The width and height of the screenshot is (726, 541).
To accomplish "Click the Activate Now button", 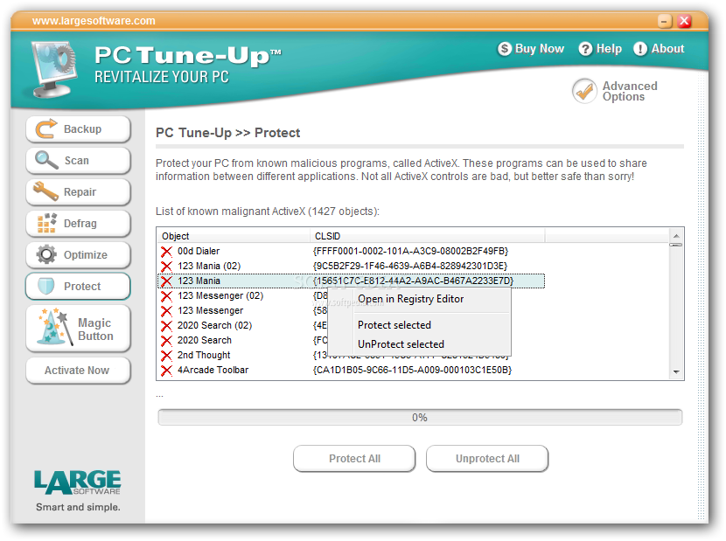I will 78,371.
